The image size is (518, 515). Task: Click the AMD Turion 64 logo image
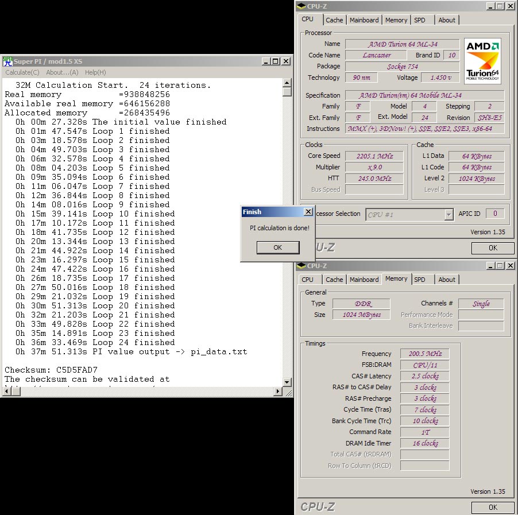482,61
